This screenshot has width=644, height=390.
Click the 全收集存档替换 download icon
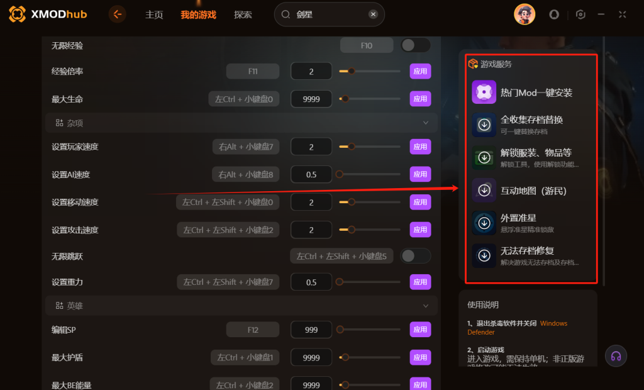484,125
